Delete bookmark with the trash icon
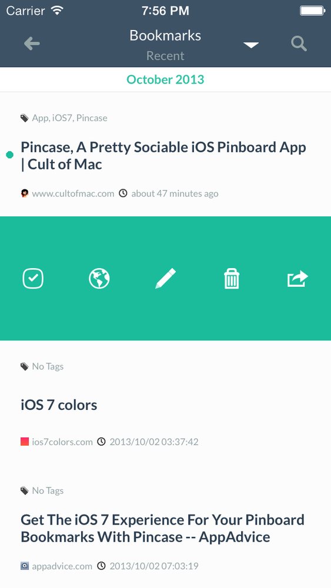 (x=232, y=279)
